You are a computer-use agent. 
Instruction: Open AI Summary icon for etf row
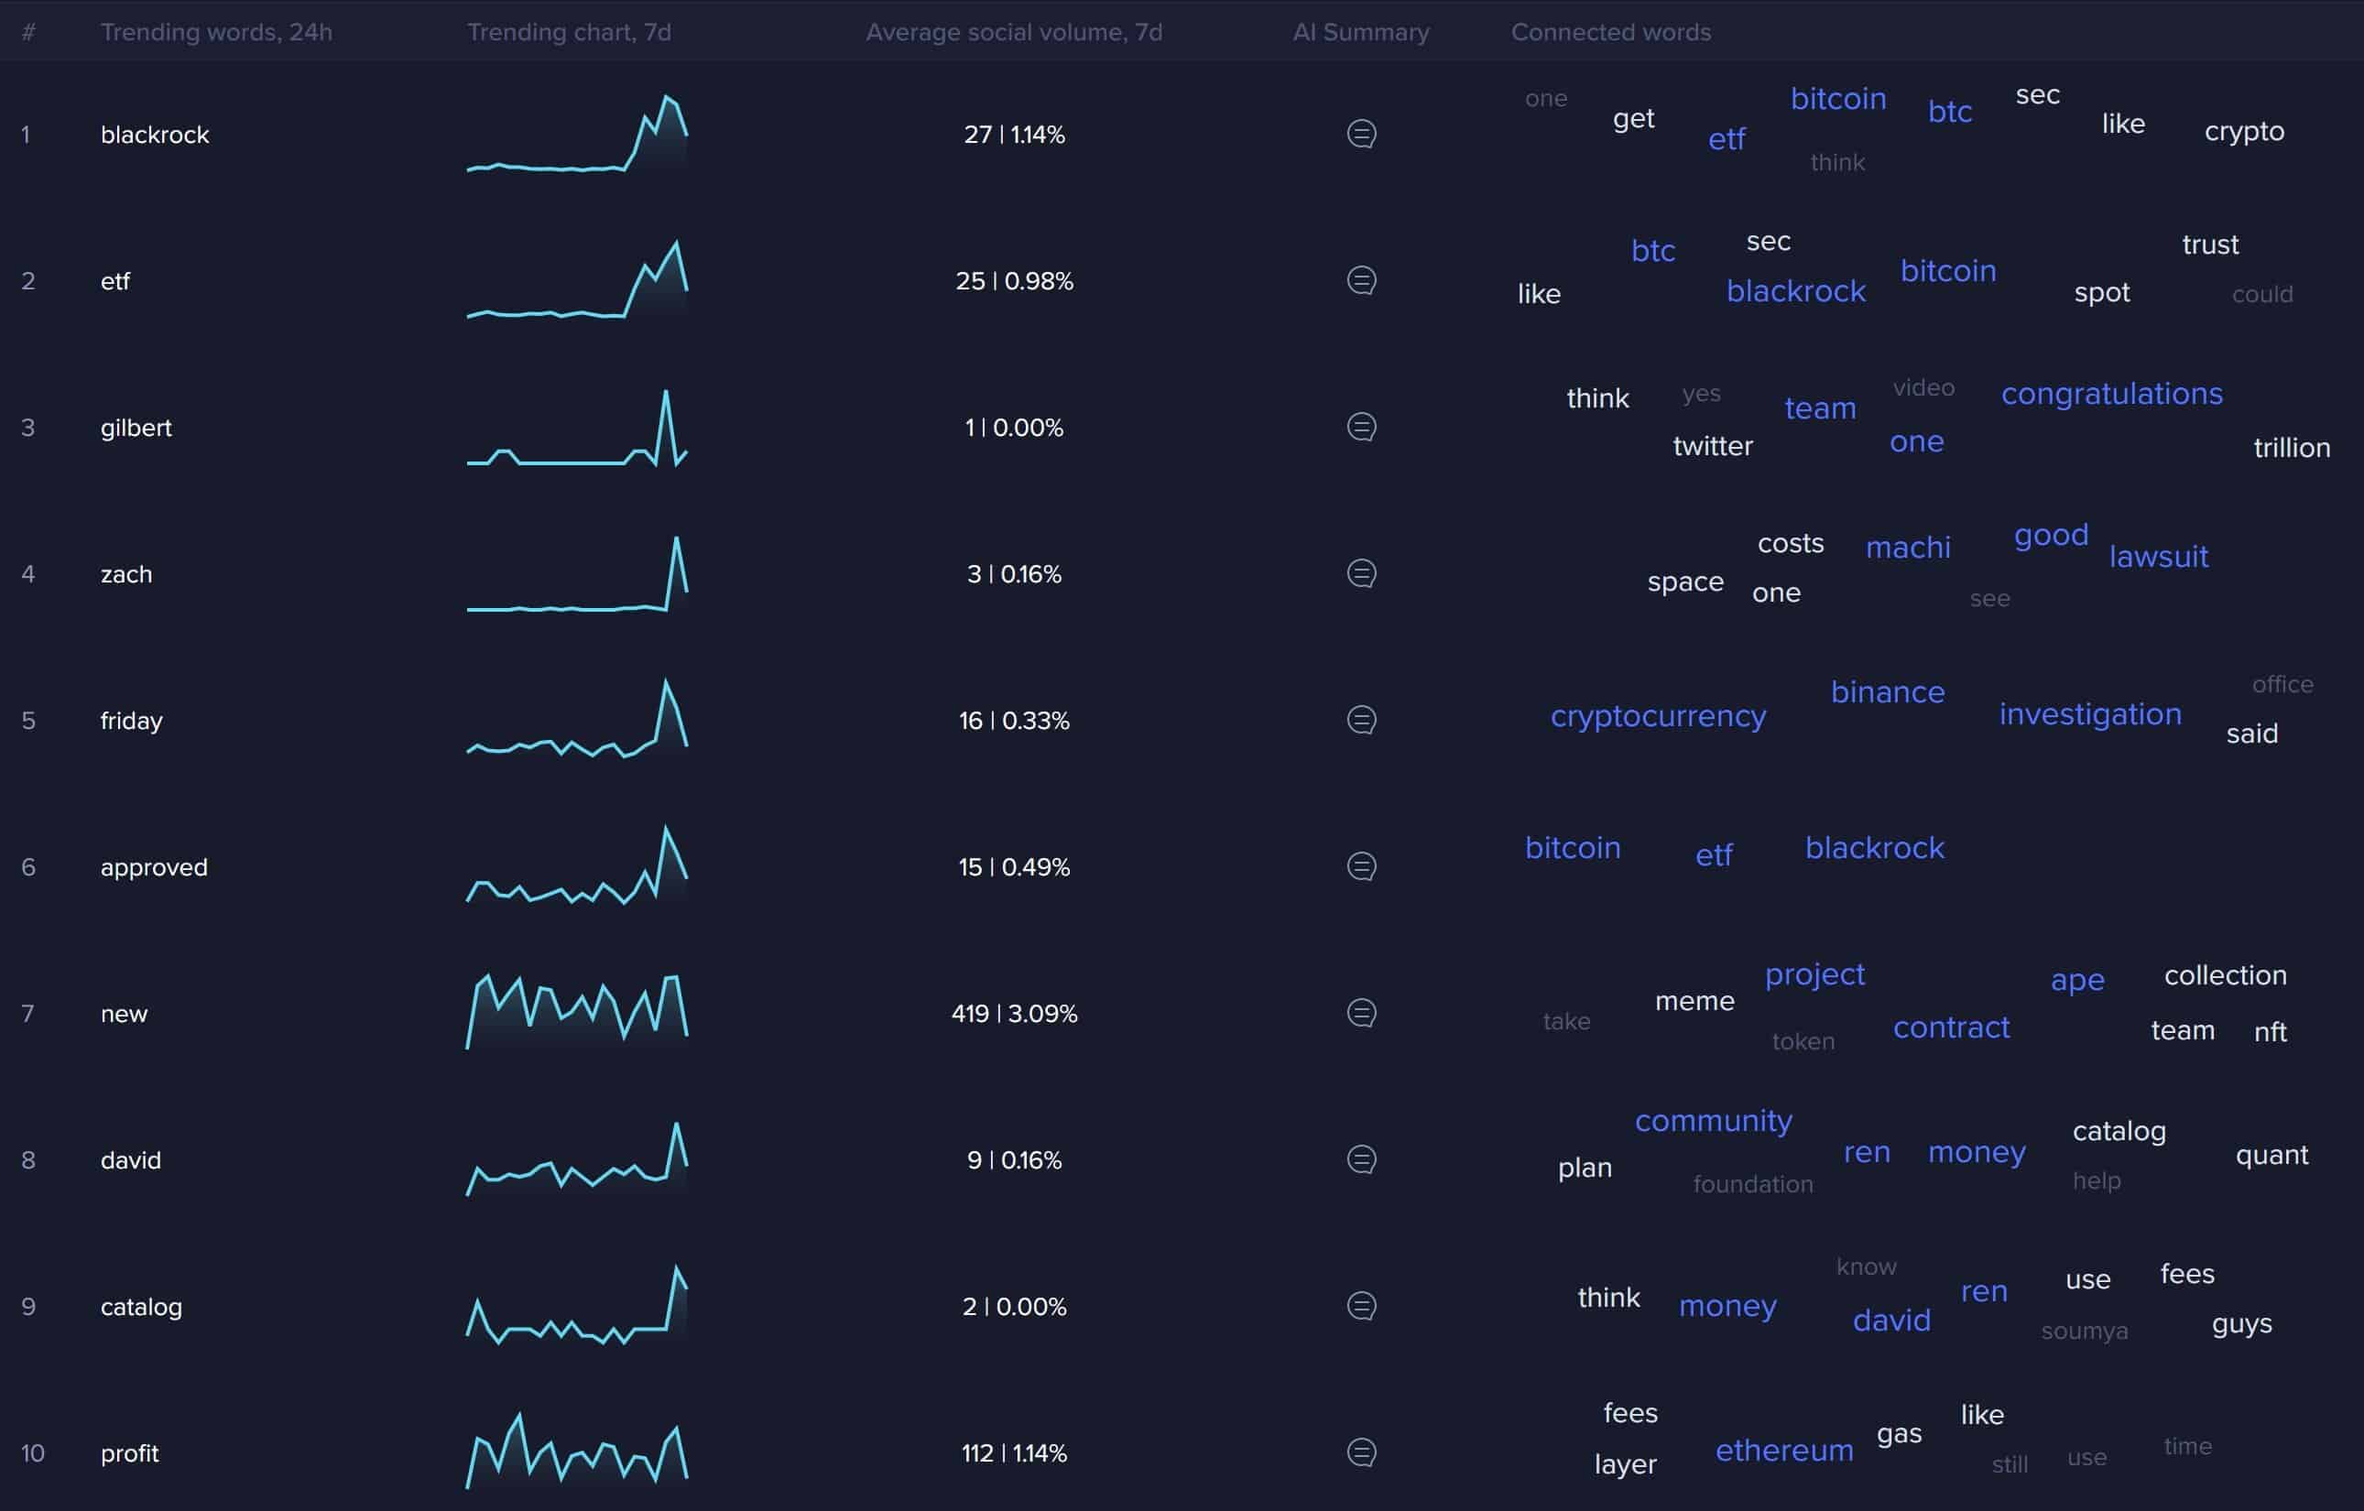1361,280
